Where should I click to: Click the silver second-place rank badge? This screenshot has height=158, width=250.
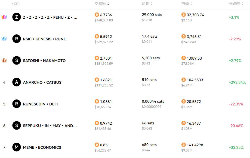[4, 38]
